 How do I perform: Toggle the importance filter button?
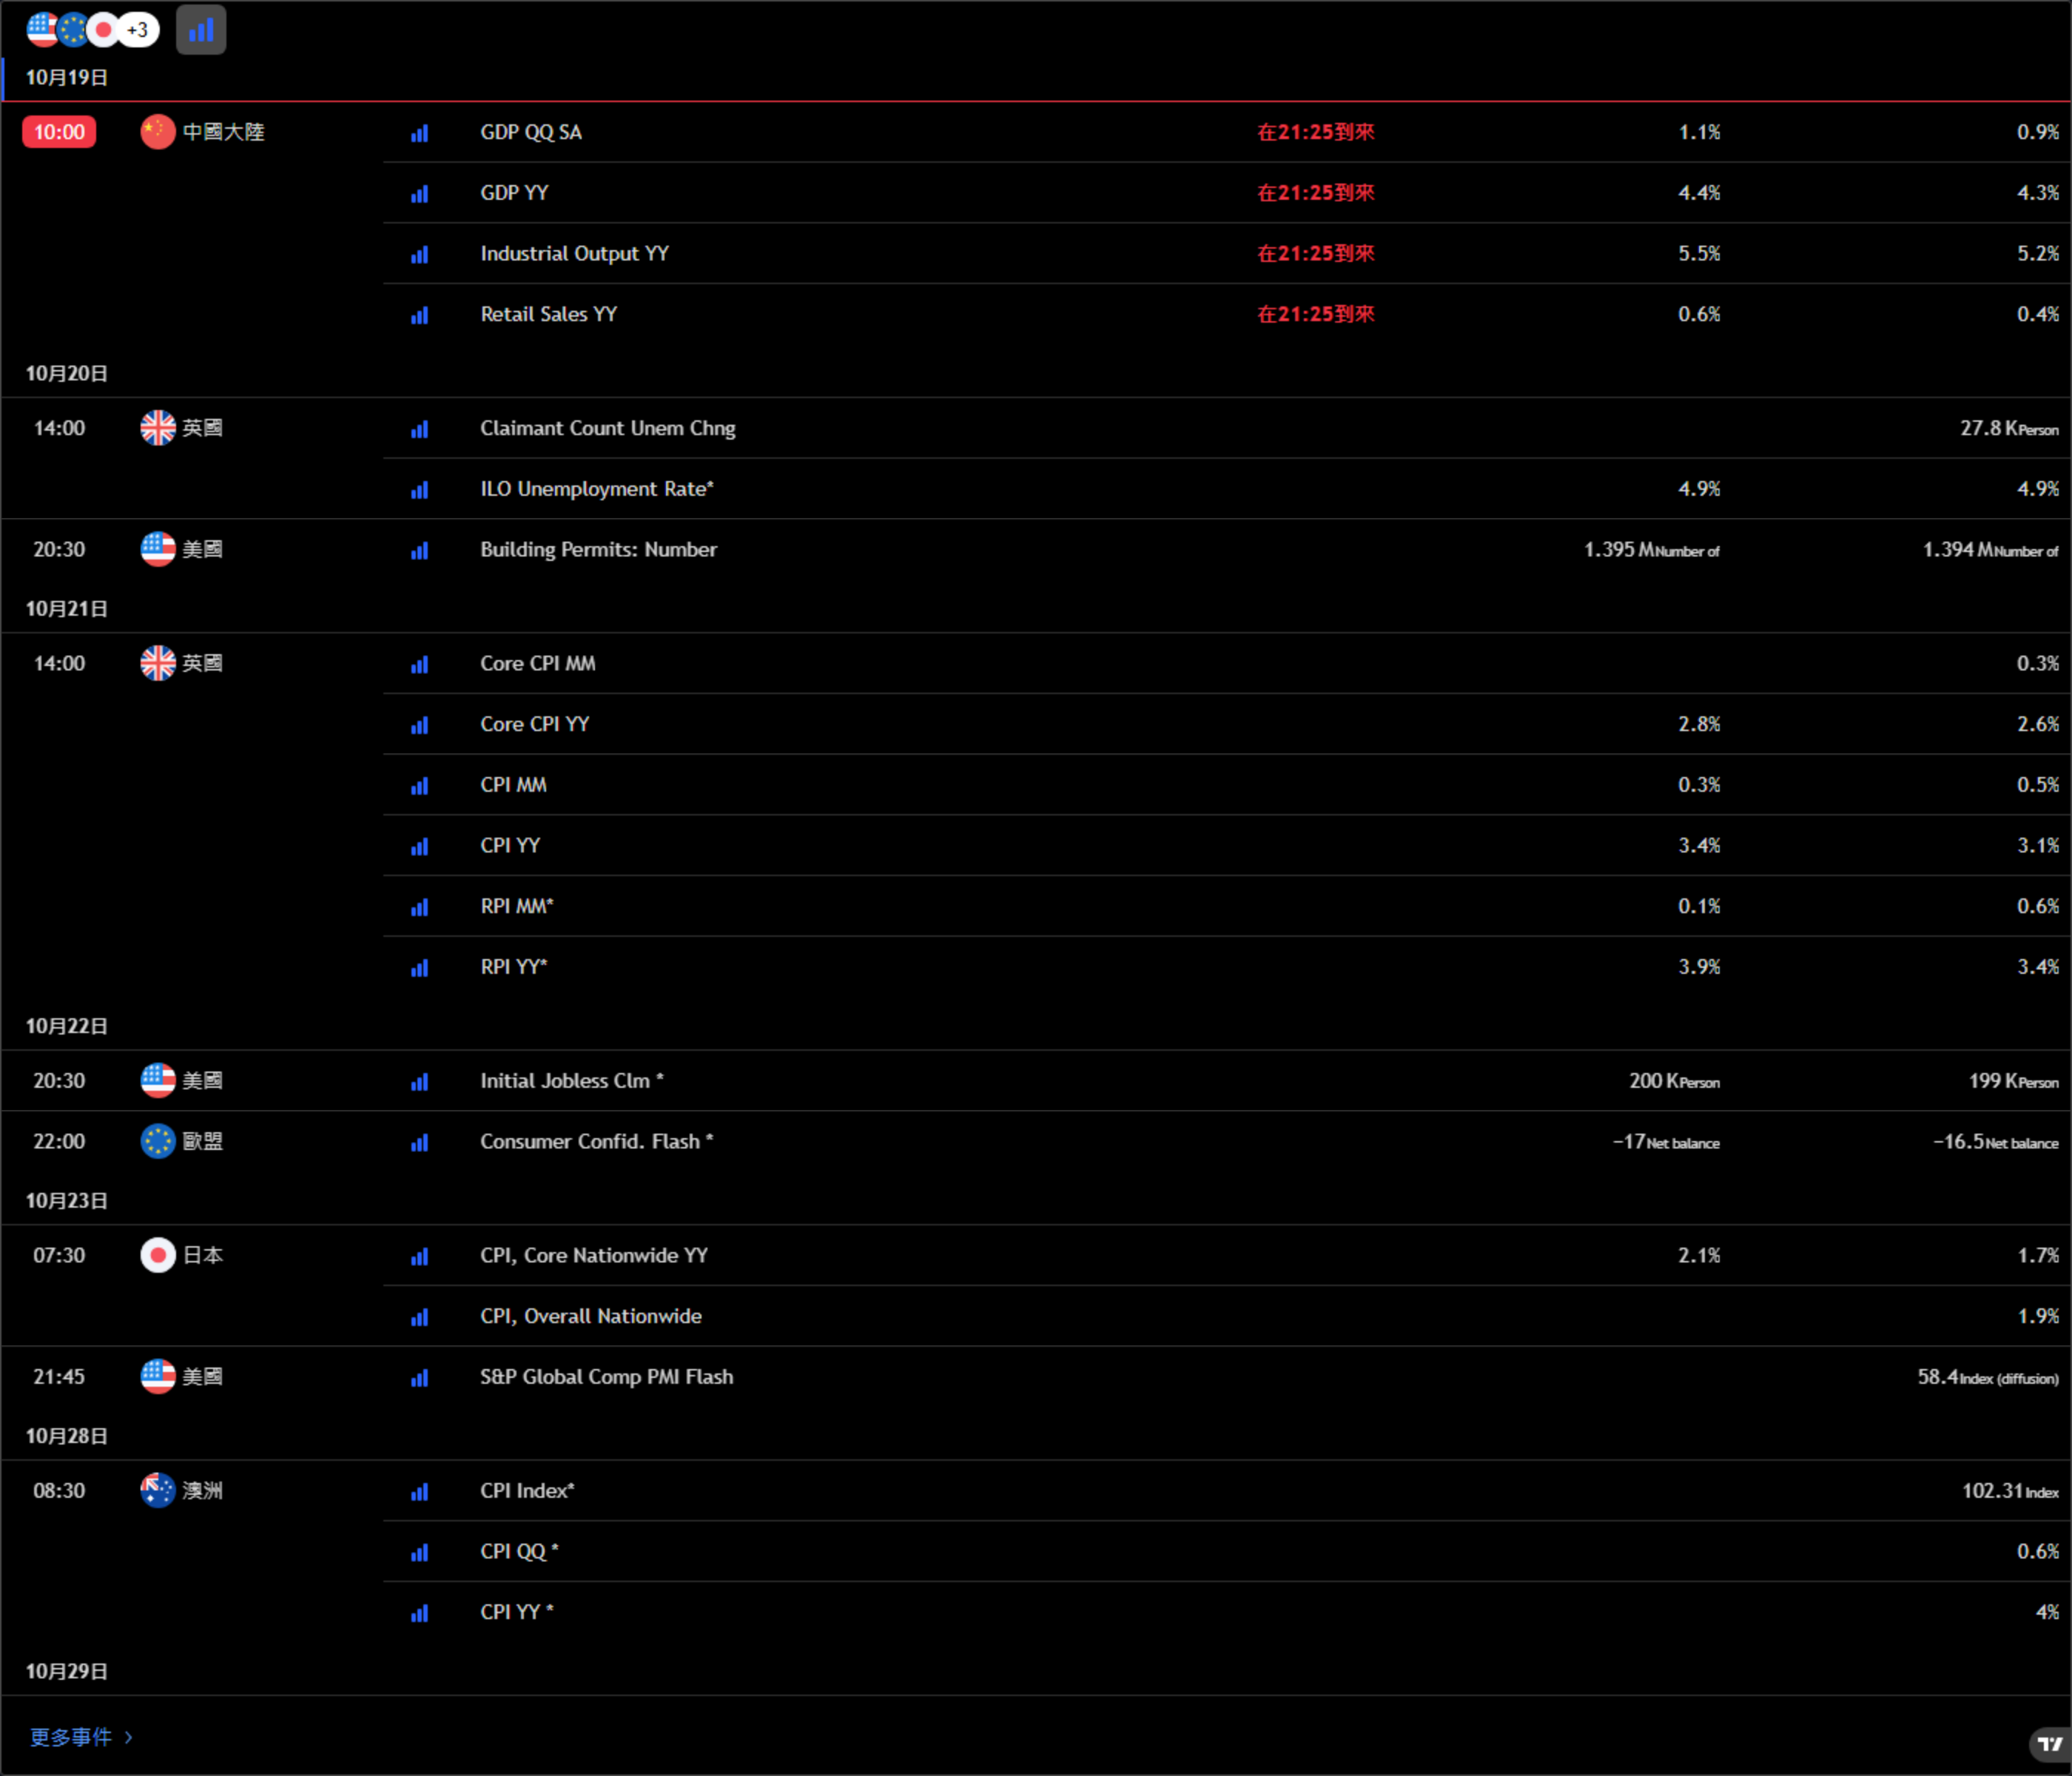point(201,30)
